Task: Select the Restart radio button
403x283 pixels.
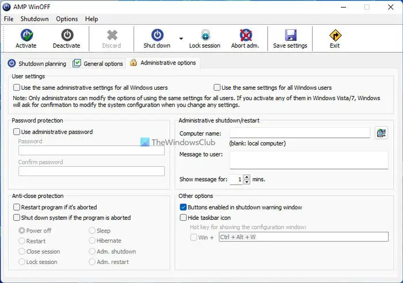Action: click(x=22, y=241)
